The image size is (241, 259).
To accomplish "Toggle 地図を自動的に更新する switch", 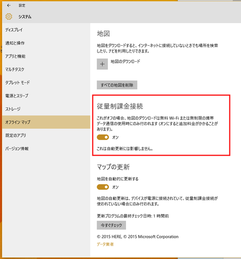I will click(103, 187).
